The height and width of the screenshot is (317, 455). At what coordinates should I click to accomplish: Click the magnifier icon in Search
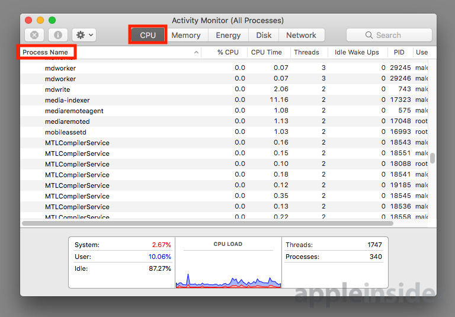click(x=369, y=35)
